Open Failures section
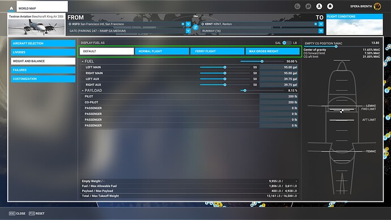 click(43, 70)
